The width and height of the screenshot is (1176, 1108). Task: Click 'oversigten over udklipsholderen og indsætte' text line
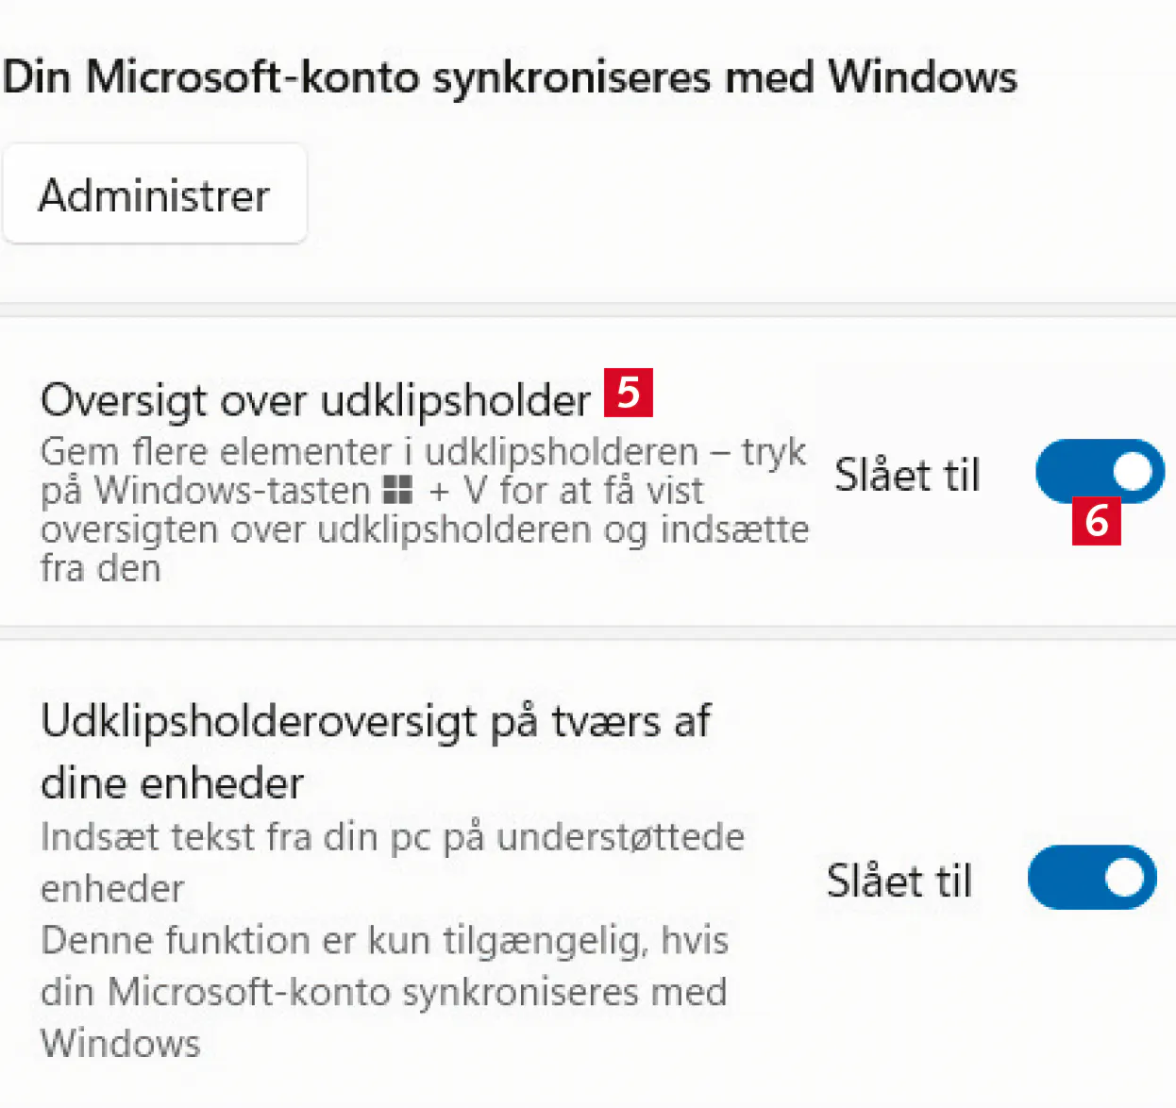[425, 529]
